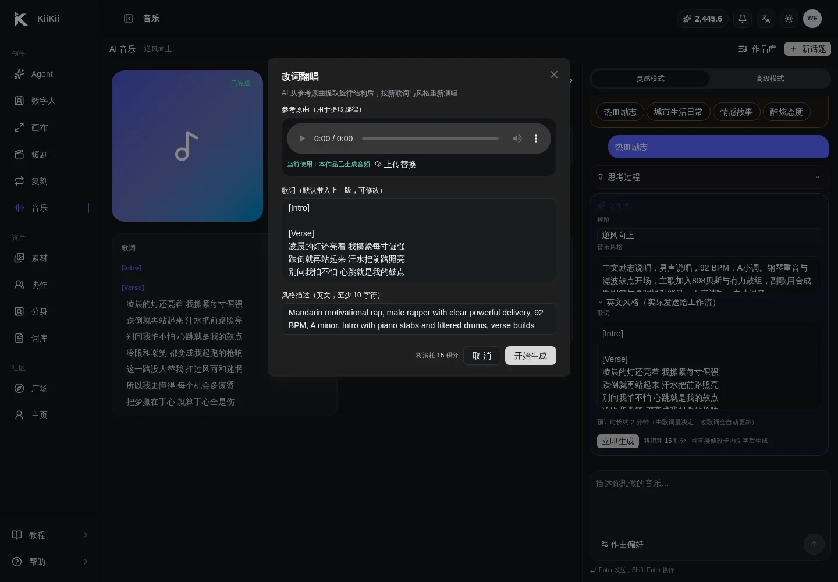Mute the audio player volume
This screenshot has height=582, width=838.
point(517,139)
